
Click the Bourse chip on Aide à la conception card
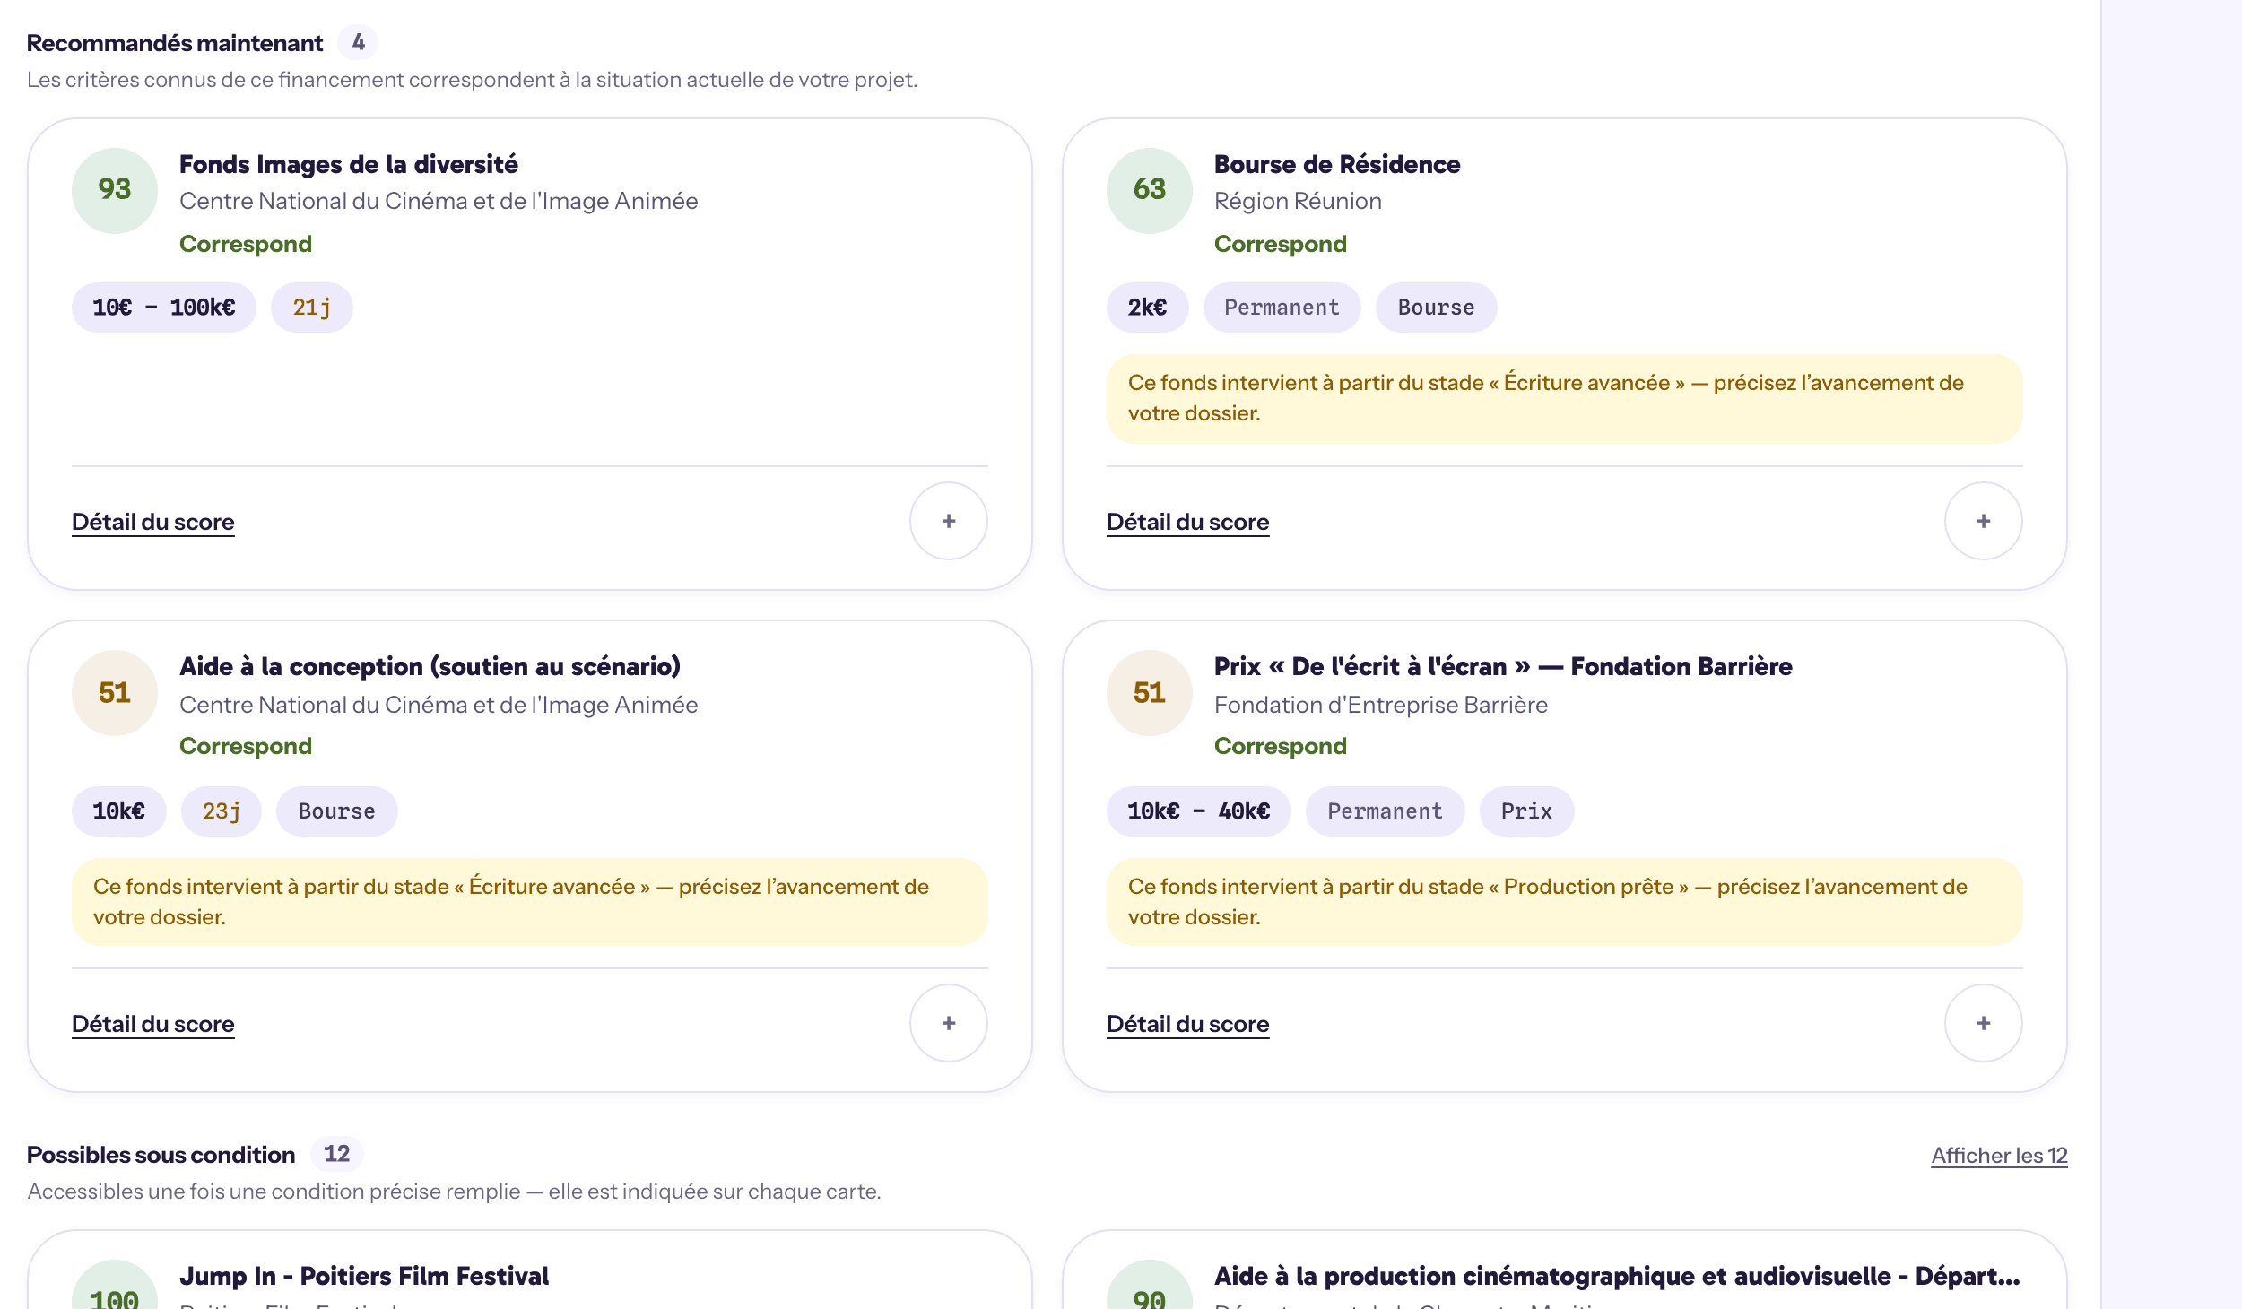(x=337, y=811)
